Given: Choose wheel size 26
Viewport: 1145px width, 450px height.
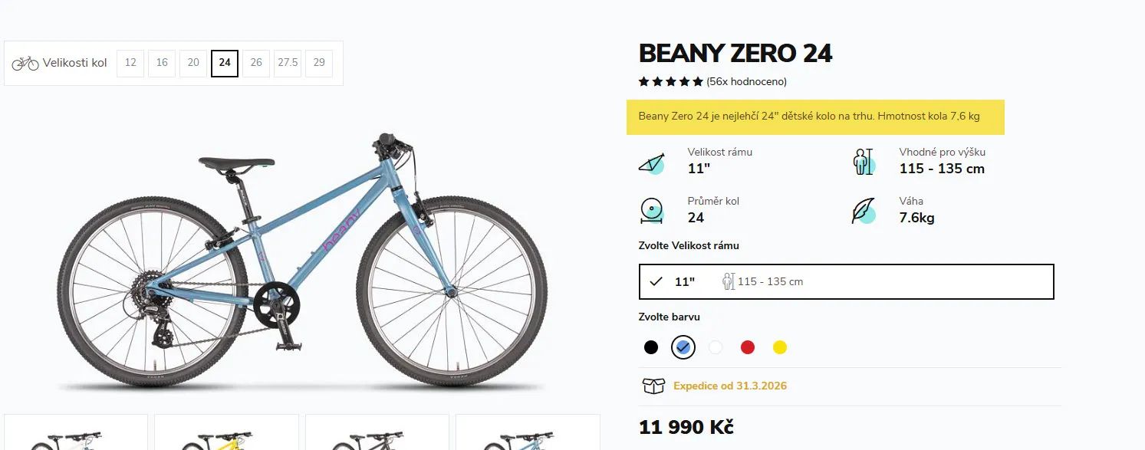Looking at the screenshot, I should click(x=256, y=63).
